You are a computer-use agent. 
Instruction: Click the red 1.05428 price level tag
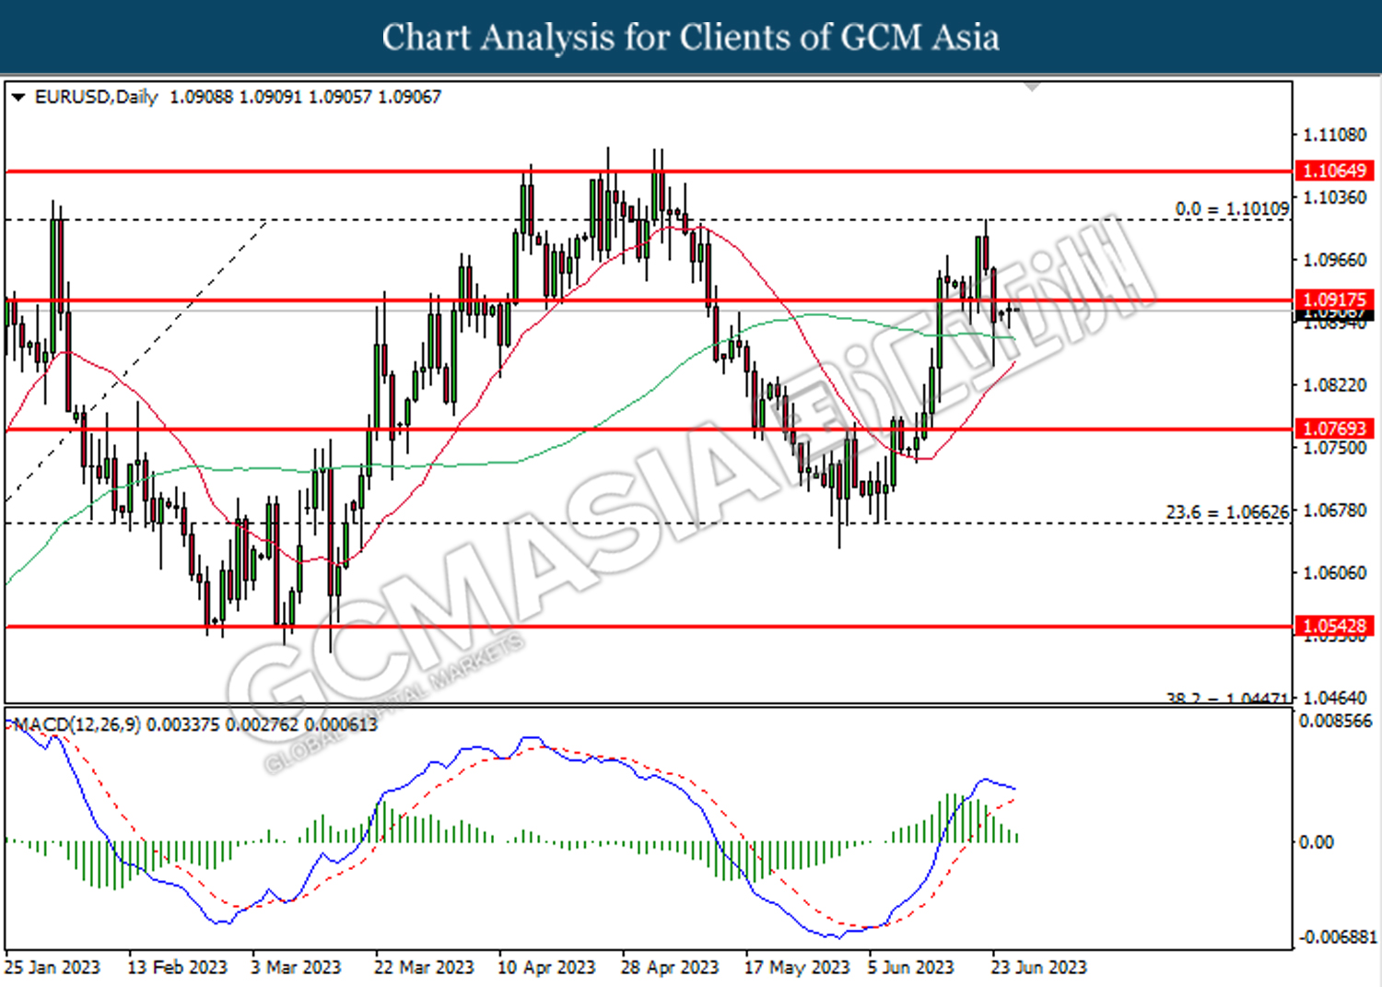1334,626
